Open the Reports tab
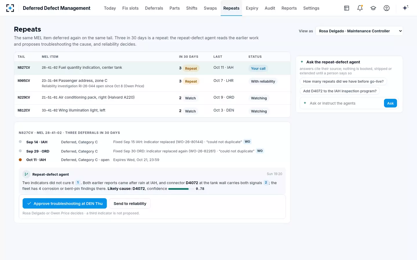Viewport: 417px width, 260px height. click(x=289, y=8)
